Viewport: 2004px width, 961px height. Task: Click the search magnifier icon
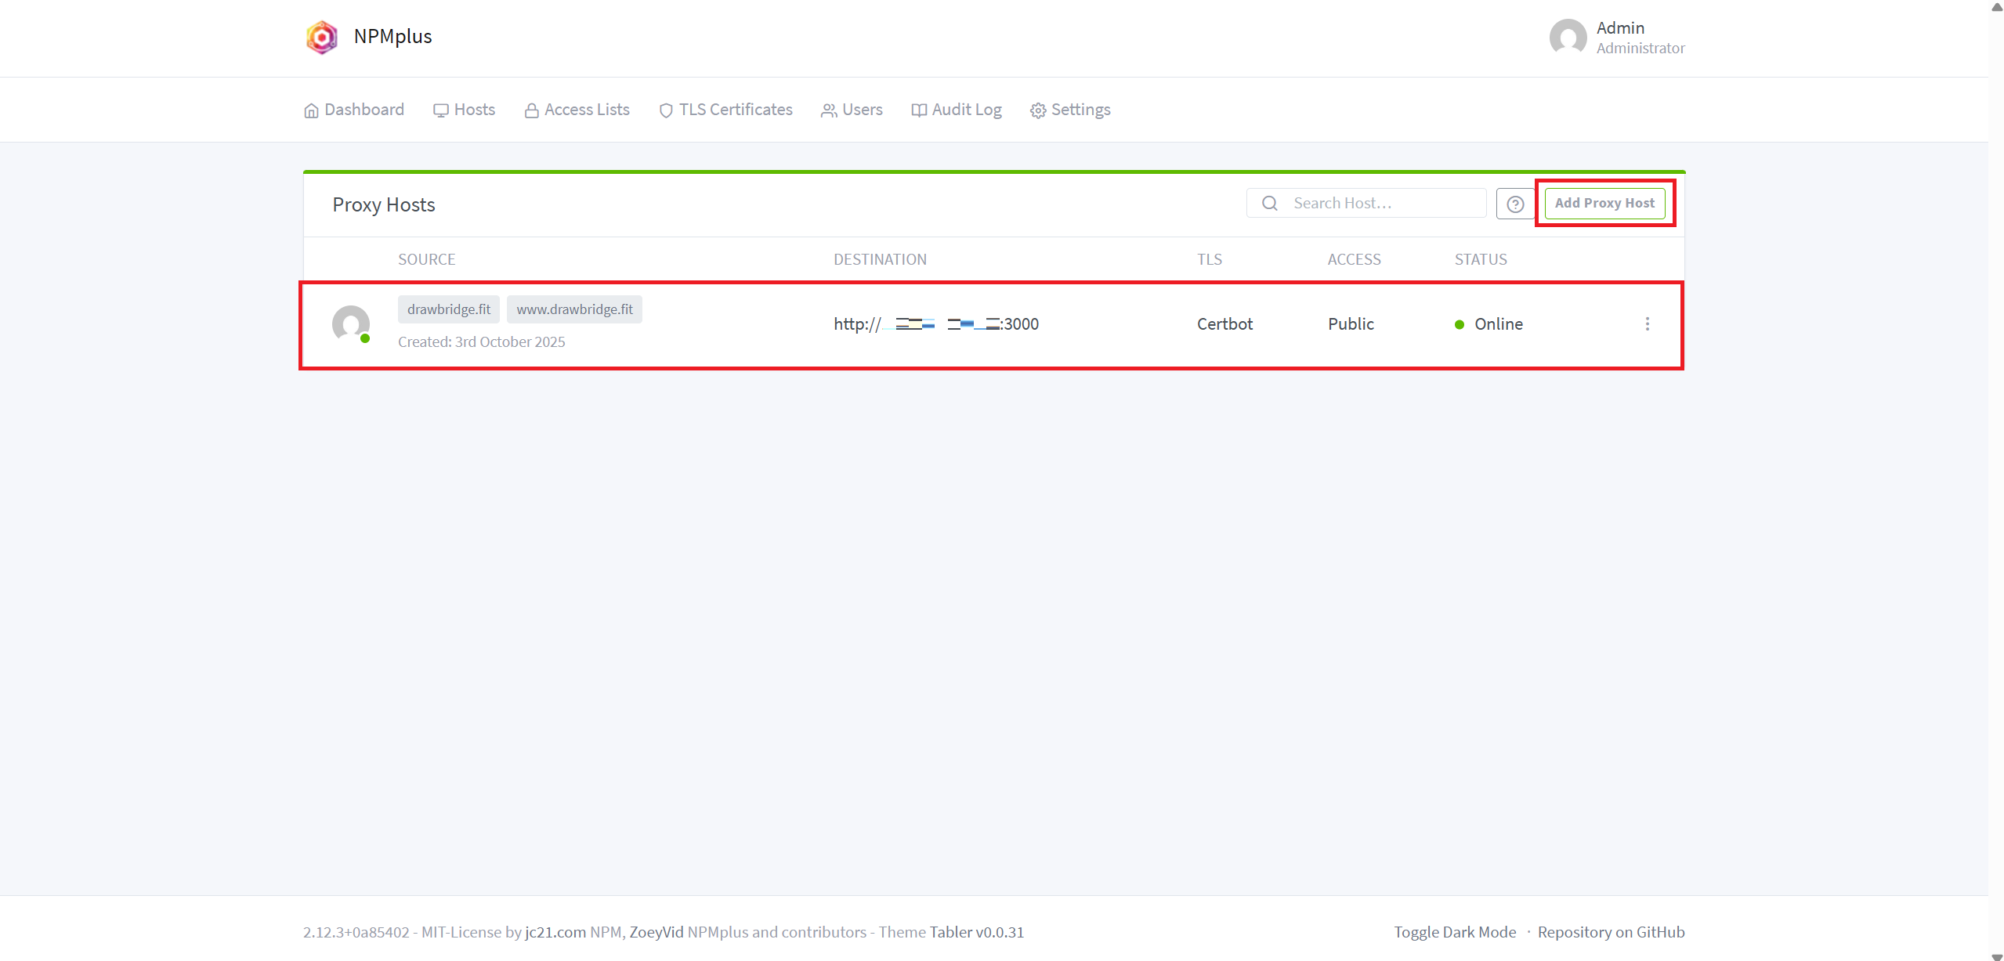pyautogui.click(x=1270, y=204)
